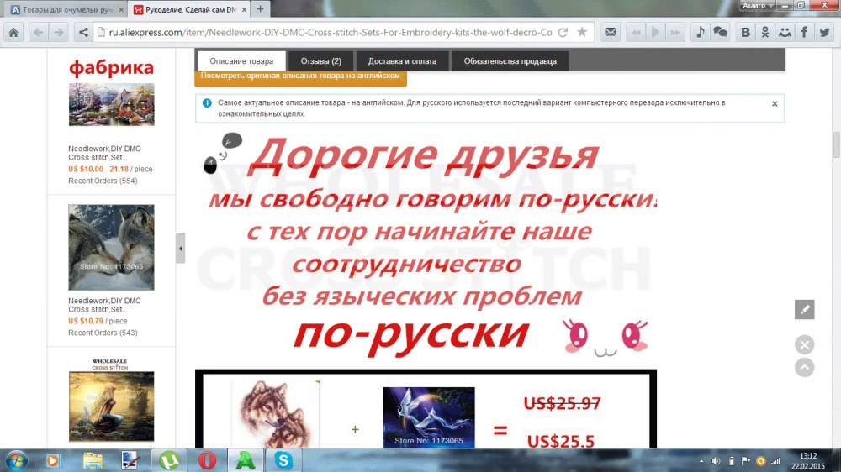Go back with the back arrow
Image resolution: width=841 pixels, height=472 pixels.
[38, 32]
